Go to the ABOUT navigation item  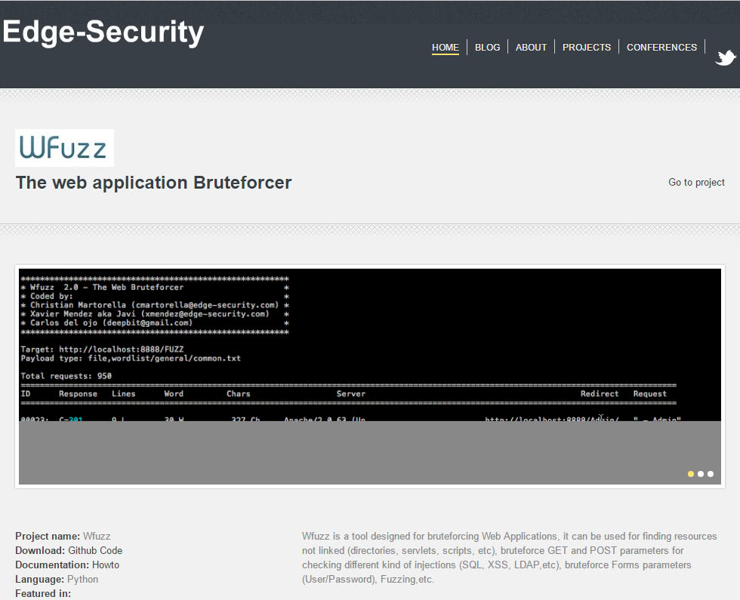click(x=531, y=47)
